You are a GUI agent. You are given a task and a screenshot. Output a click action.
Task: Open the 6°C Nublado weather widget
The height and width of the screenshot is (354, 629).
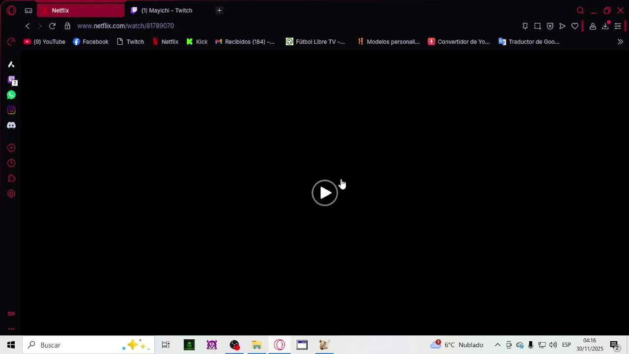click(457, 345)
